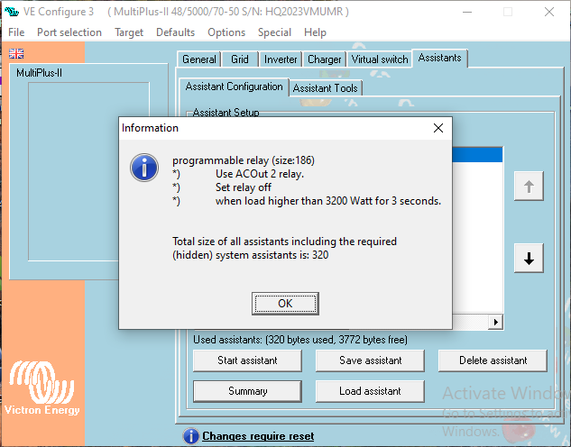Click the blue info icon beside reset notice
This screenshot has height=447, width=571.
191,435
